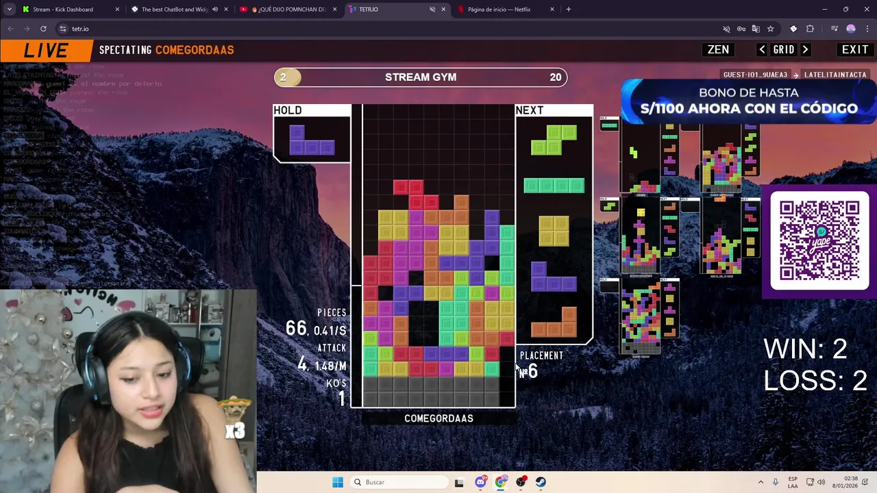
Task: Click the green S piece in NEXT queue
Action: (x=554, y=140)
